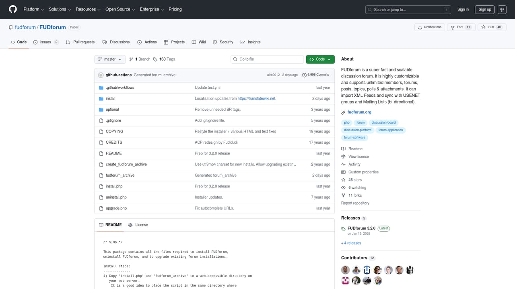Open the command palette icon near Sign up
The image size is (515, 289).
[502, 9]
